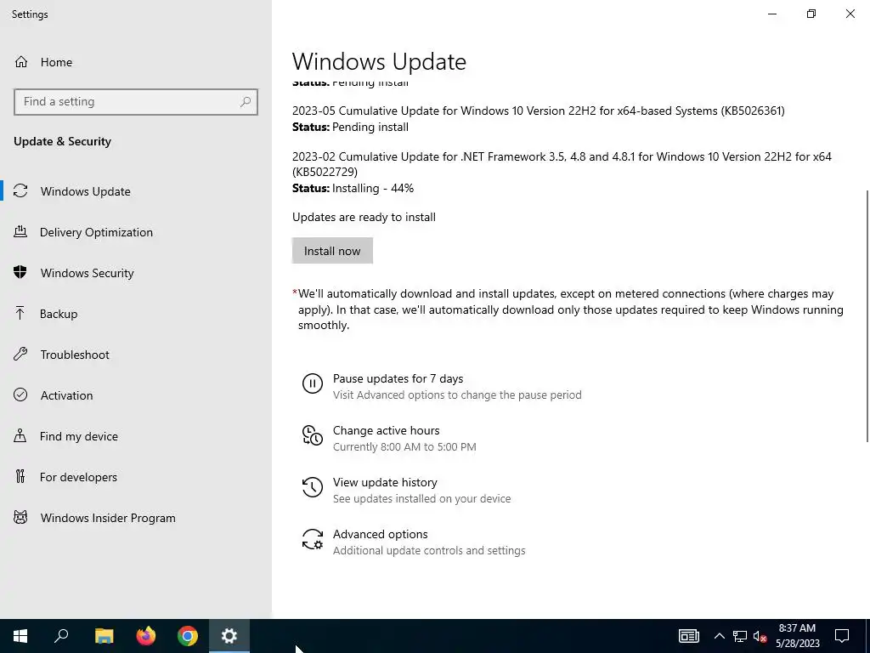Click the gear-arrows icon beside Advanced options
Viewport: 870px width, 653px height.
click(x=313, y=538)
